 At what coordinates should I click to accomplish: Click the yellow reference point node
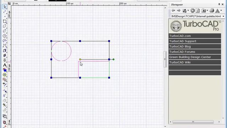coord(80,59)
